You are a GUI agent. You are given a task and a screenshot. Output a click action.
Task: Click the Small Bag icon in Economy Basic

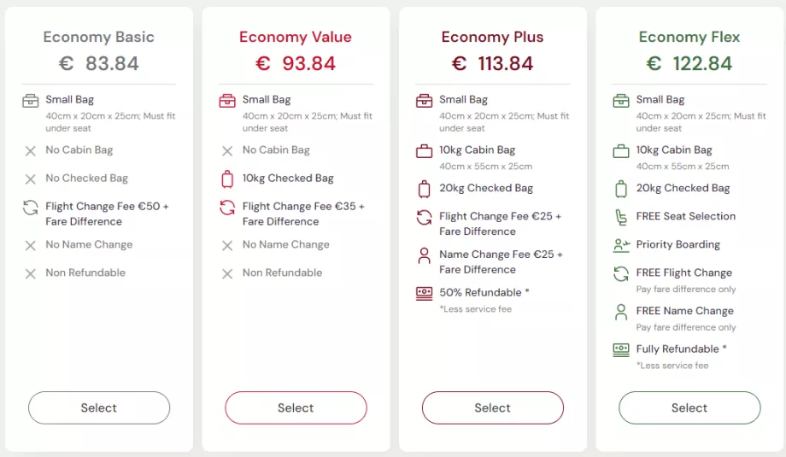click(x=31, y=101)
